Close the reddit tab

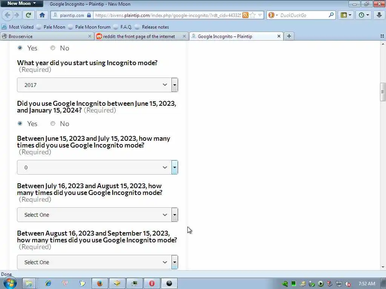184,37
